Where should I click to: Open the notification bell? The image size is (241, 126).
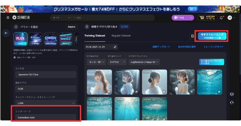click(x=221, y=18)
